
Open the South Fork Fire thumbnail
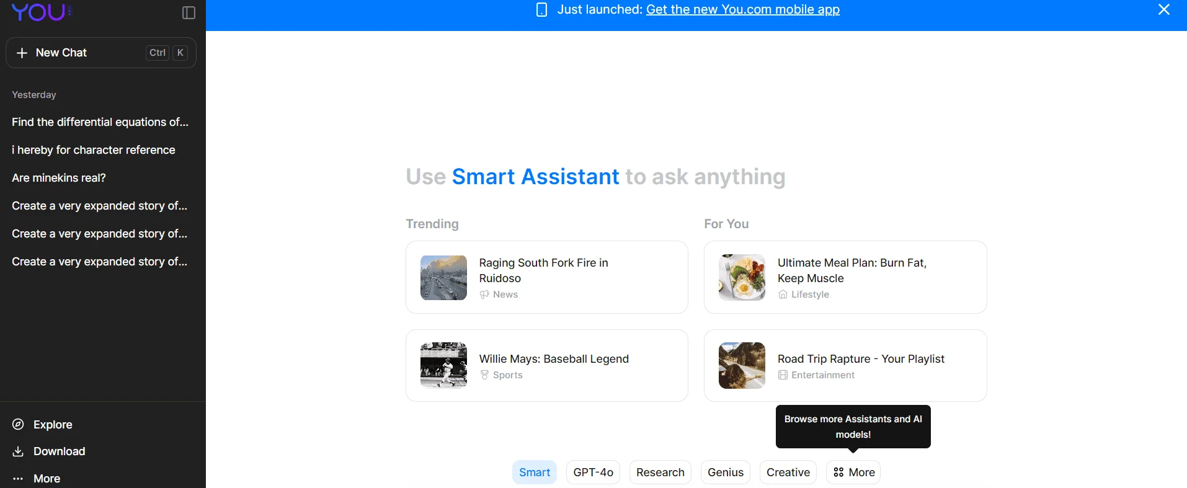[x=443, y=278]
